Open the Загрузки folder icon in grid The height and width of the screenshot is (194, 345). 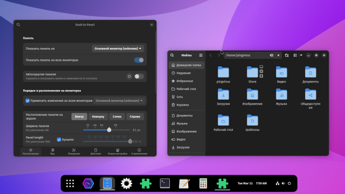[x=223, y=94]
